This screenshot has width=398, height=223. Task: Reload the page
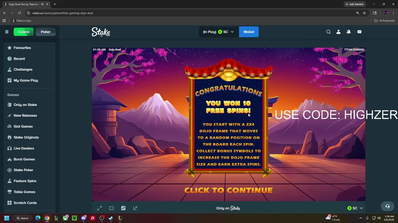point(19,13)
